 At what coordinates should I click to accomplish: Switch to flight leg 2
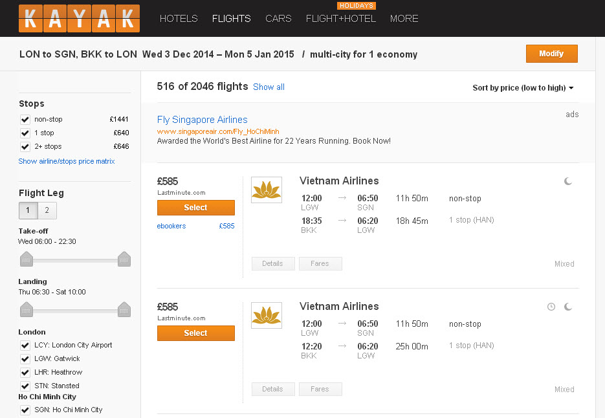(x=47, y=210)
